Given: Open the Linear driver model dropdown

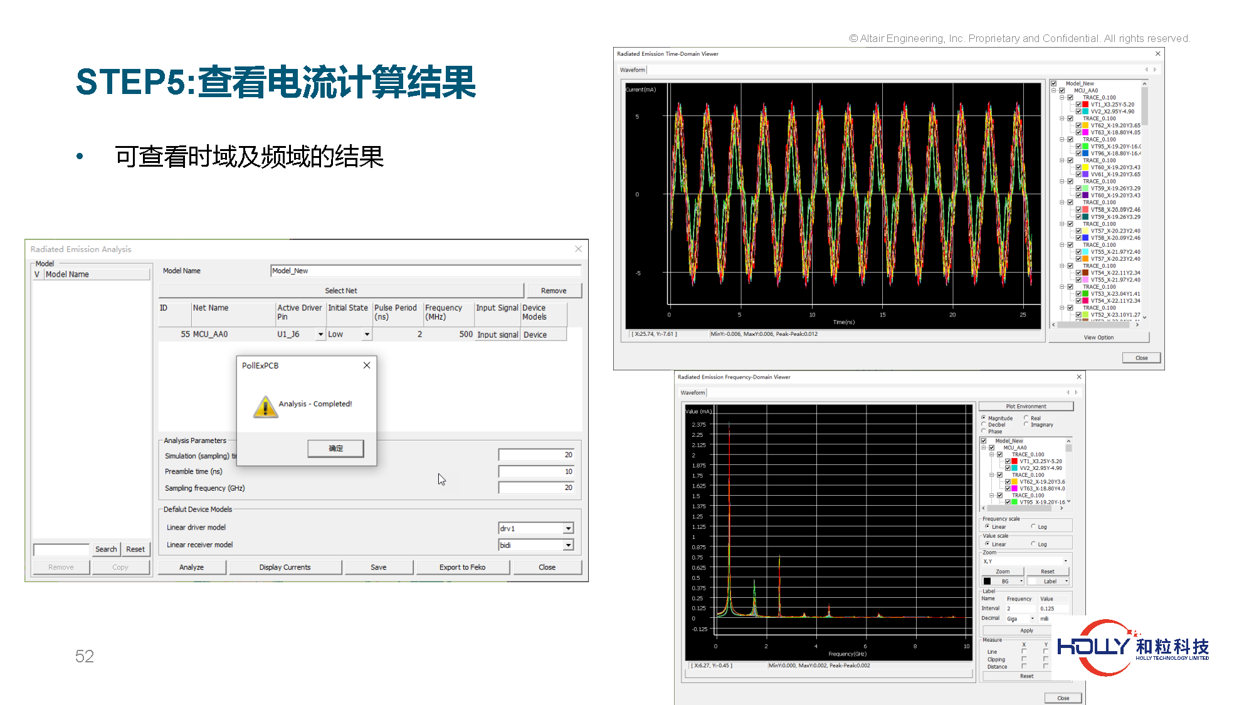Looking at the screenshot, I should [x=568, y=528].
